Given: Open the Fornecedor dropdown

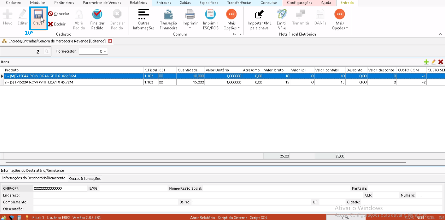Looking at the screenshot, I should tap(105, 51).
